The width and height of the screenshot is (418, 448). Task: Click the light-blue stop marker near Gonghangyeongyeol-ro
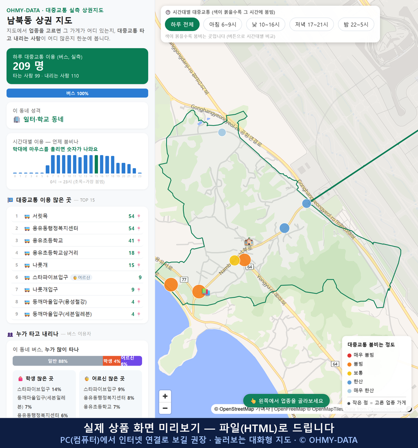tap(222, 132)
